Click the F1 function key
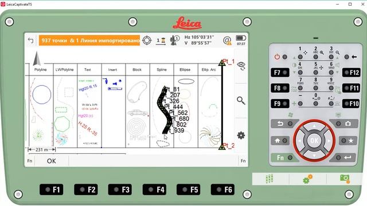The image size is (367, 206). 52,189
